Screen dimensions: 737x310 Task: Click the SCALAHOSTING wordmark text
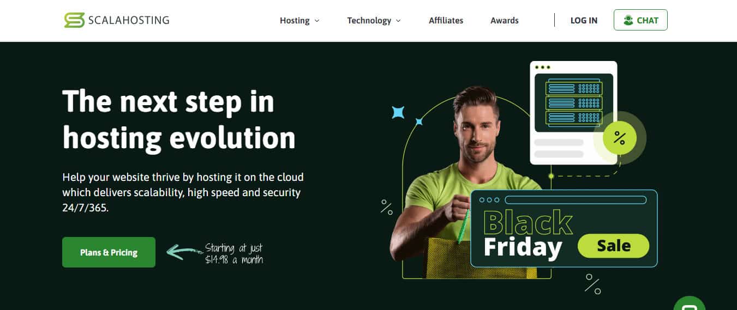(x=129, y=21)
